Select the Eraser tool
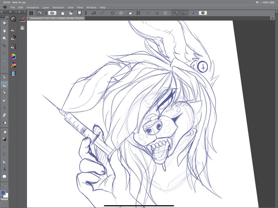The width and height of the screenshot is (278, 208). (x=4, y=115)
